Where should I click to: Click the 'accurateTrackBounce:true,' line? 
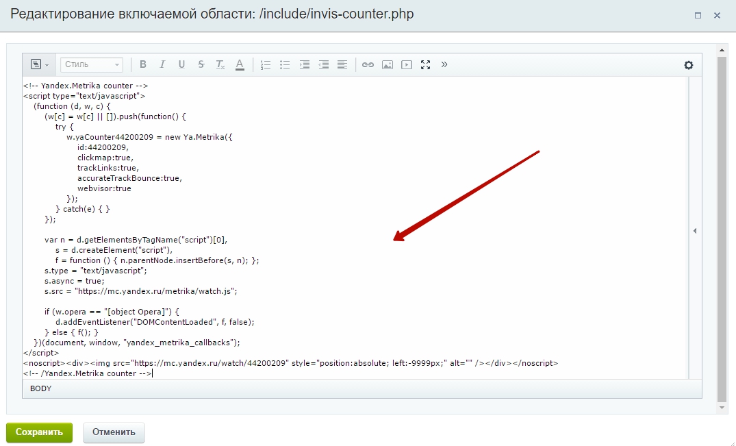tap(129, 178)
